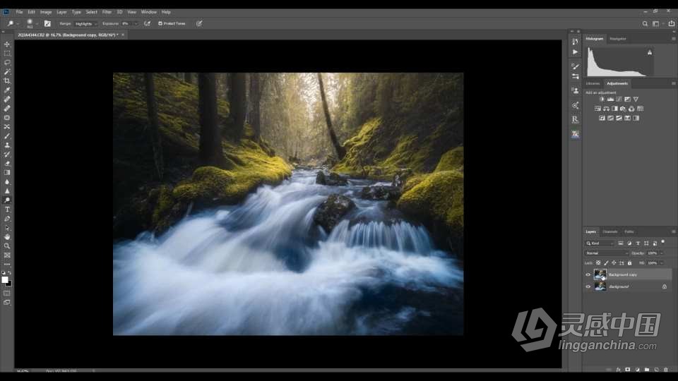
Task: Open the Fill dropdown arrow
Action: pyautogui.click(x=662, y=262)
